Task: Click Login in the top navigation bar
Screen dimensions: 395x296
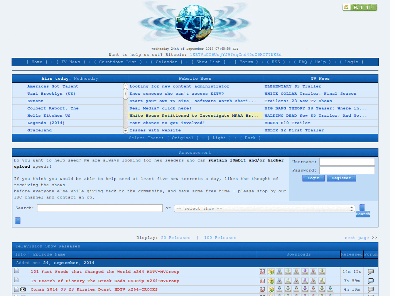Action: (x=351, y=62)
